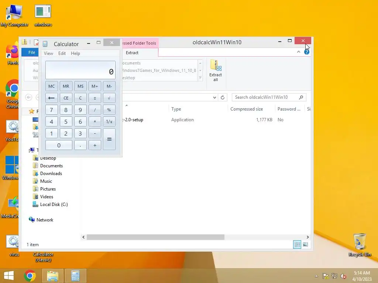Sort by Compressed size column header

pyautogui.click(x=251, y=109)
